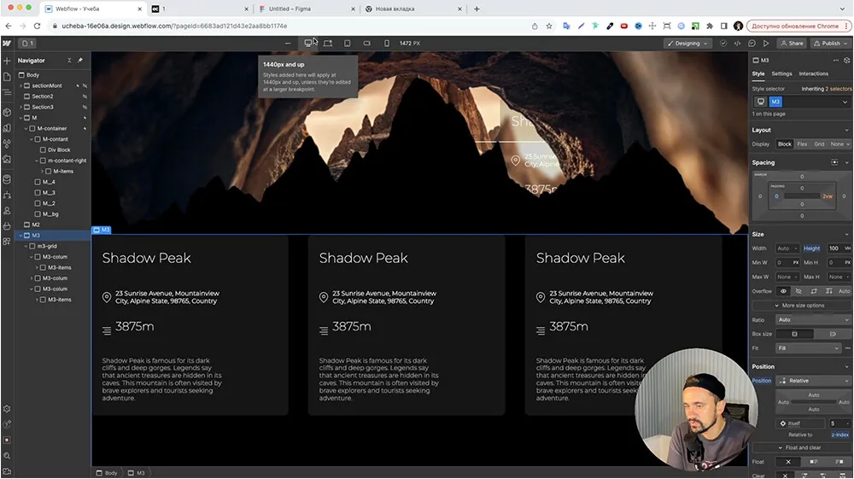Open the Assets image icon

pyautogui.click(x=7, y=160)
